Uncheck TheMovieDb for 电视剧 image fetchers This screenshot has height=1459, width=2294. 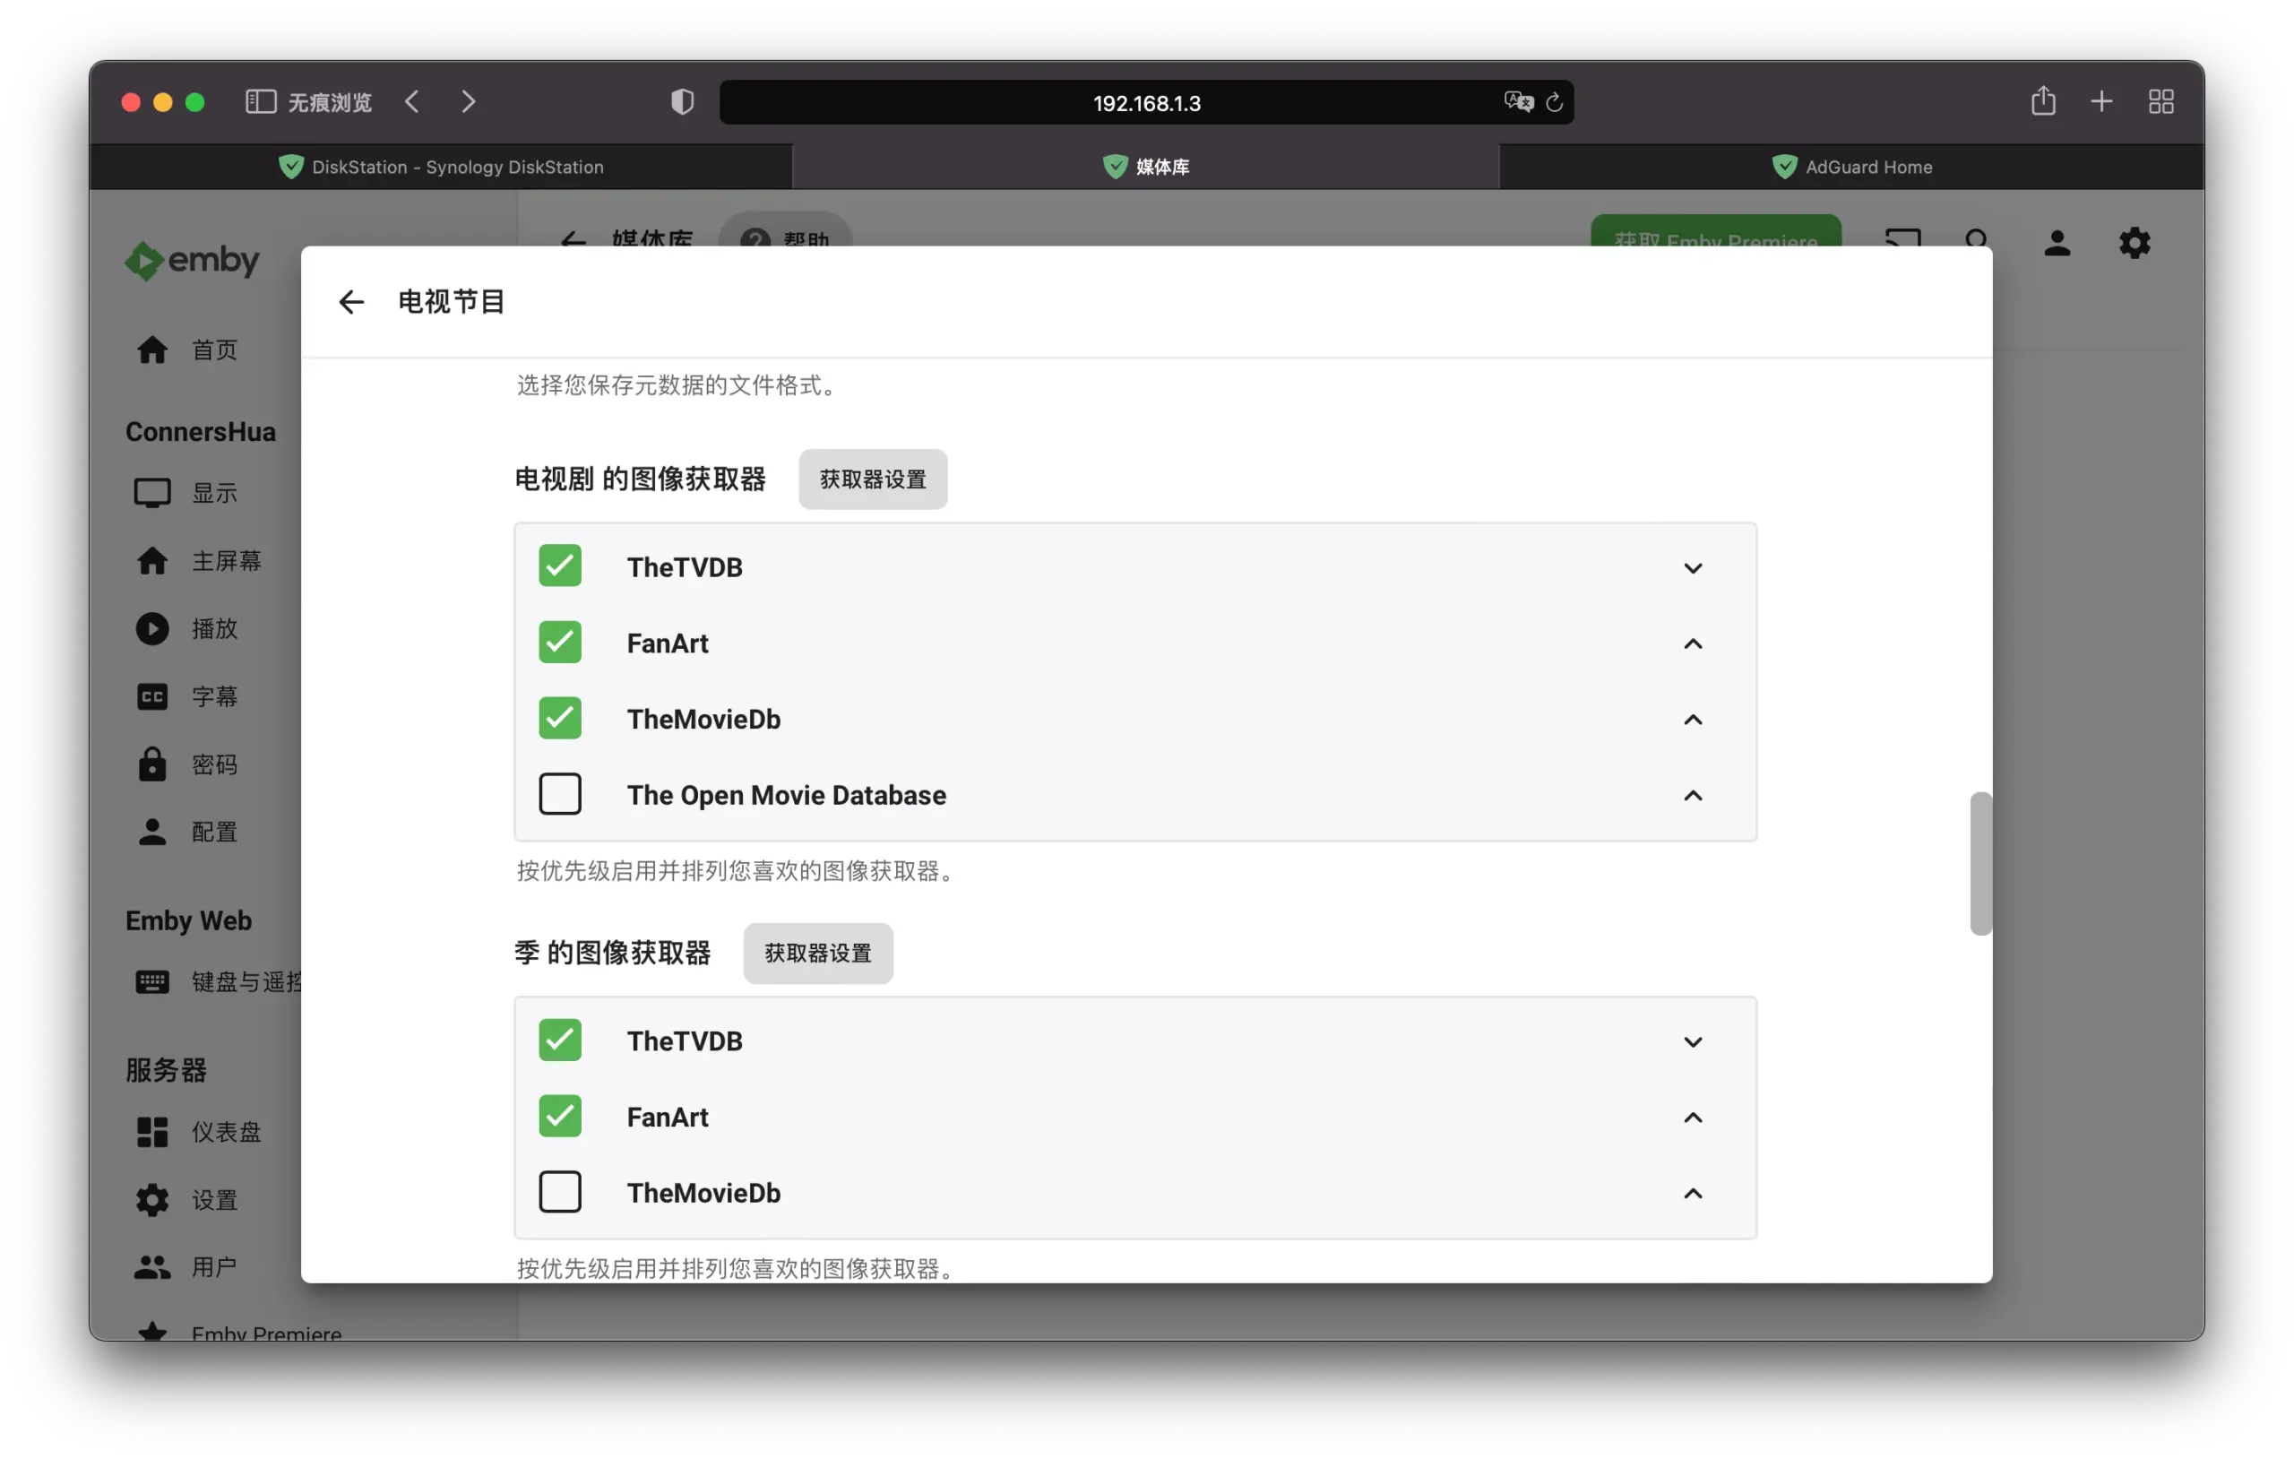[x=560, y=719]
